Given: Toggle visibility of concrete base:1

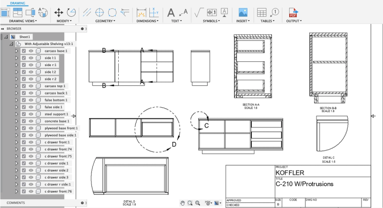Looking at the screenshot, I should 31,121.
